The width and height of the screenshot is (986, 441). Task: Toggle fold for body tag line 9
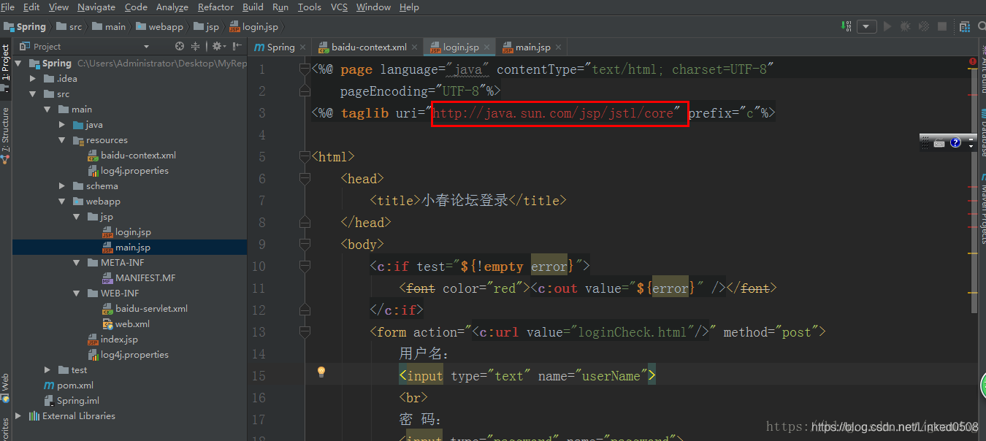[x=305, y=245]
